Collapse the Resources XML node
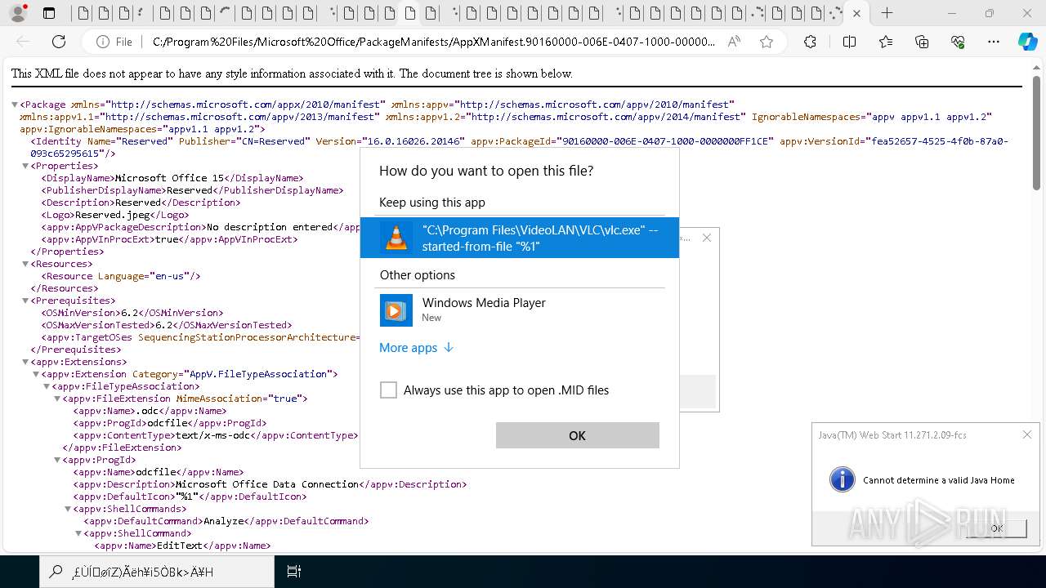1046x588 pixels. click(25, 264)
